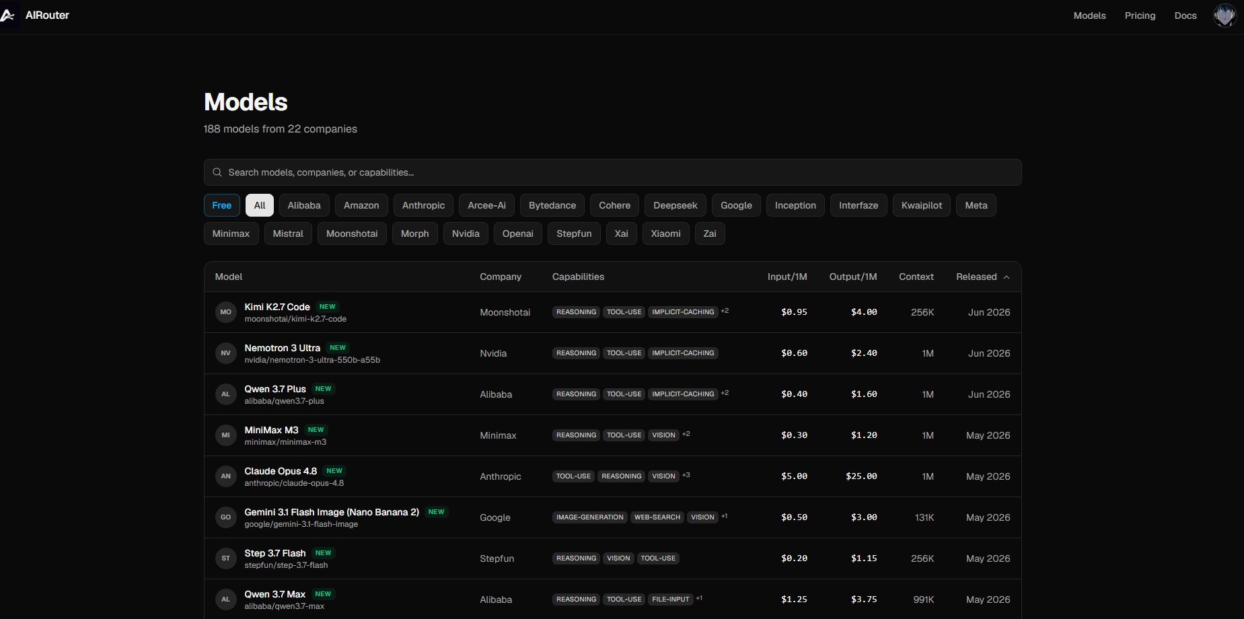Click the Minimax avatar for MiniMax M3

click(x=225, y=435)
